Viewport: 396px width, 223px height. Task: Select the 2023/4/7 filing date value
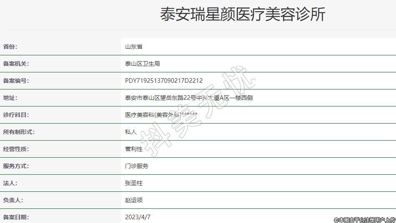tap(138, 217)
